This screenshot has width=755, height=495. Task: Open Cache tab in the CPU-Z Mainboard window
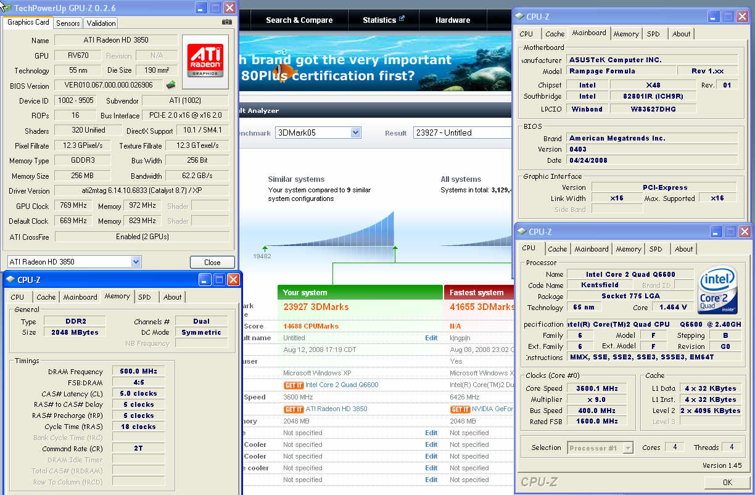coord(555,34)
